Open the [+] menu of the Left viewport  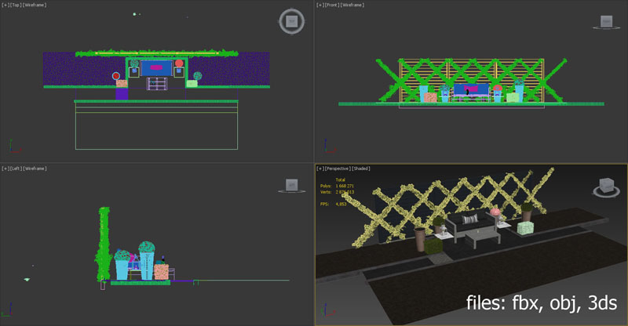coord(5,168)
